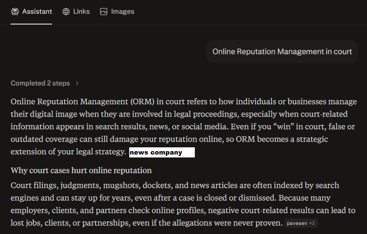Show the "+2" additional sources
Viewport: 367px width, 234px height.
312,223
